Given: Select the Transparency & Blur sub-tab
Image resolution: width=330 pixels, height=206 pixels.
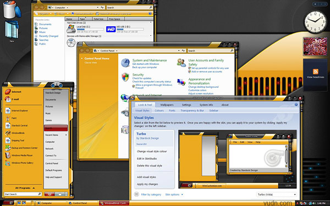Looking at the screenshot, I should 192,110.
